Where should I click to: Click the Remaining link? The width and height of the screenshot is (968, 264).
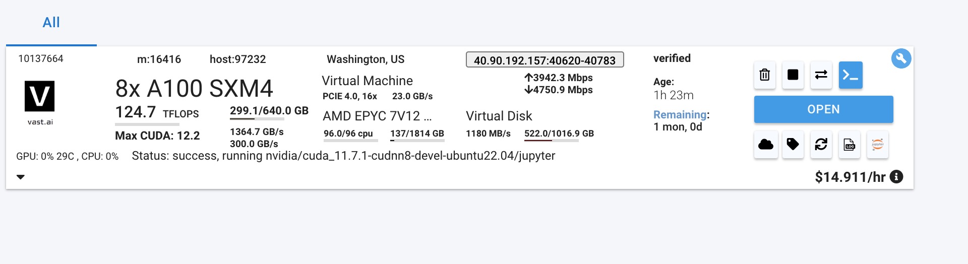click(680, 115)
